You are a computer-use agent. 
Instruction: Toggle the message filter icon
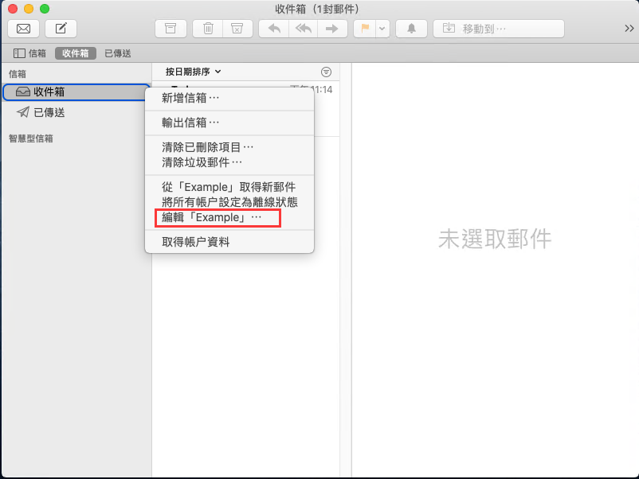click(325, 72)
